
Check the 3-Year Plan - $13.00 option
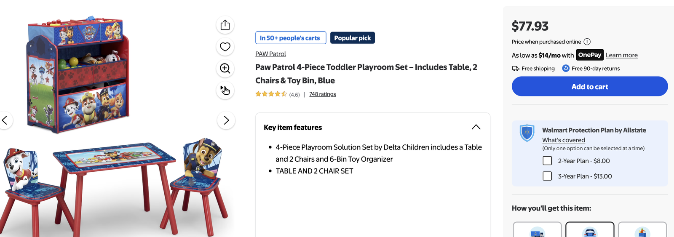pyautogui.click(x=547, y=176)
